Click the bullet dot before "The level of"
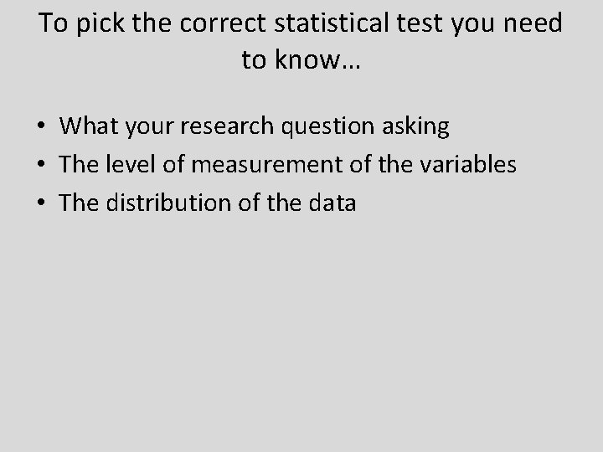Screen dimensions: 603x452 pyautogui.click(x=41, y=164)
